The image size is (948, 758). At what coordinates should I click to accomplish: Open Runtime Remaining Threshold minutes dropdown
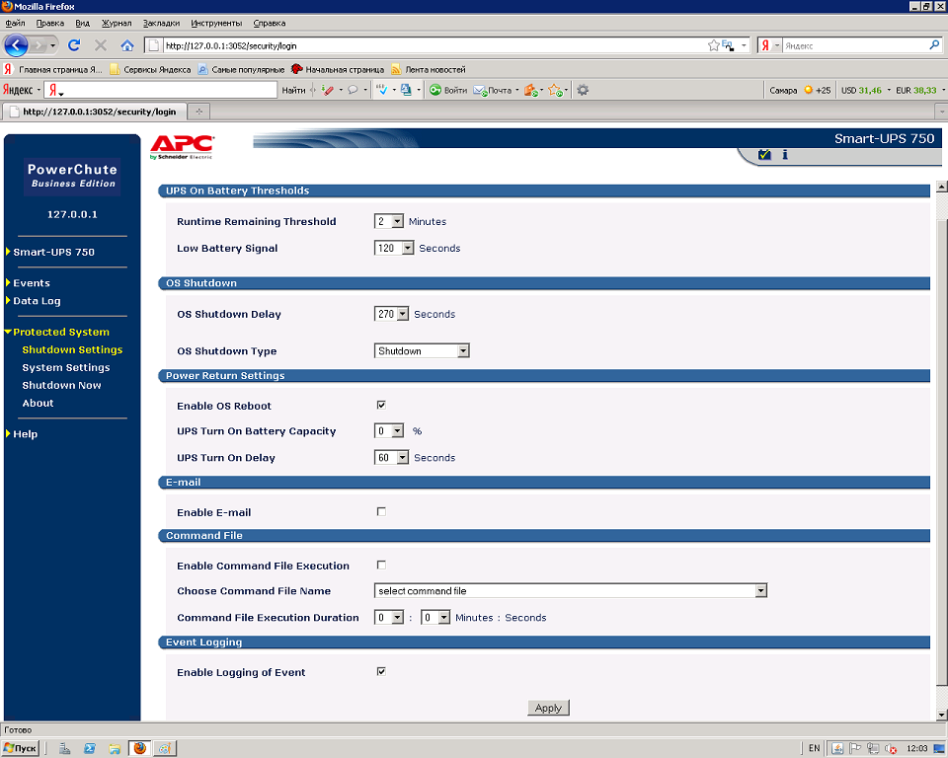[x=389, y=221]
